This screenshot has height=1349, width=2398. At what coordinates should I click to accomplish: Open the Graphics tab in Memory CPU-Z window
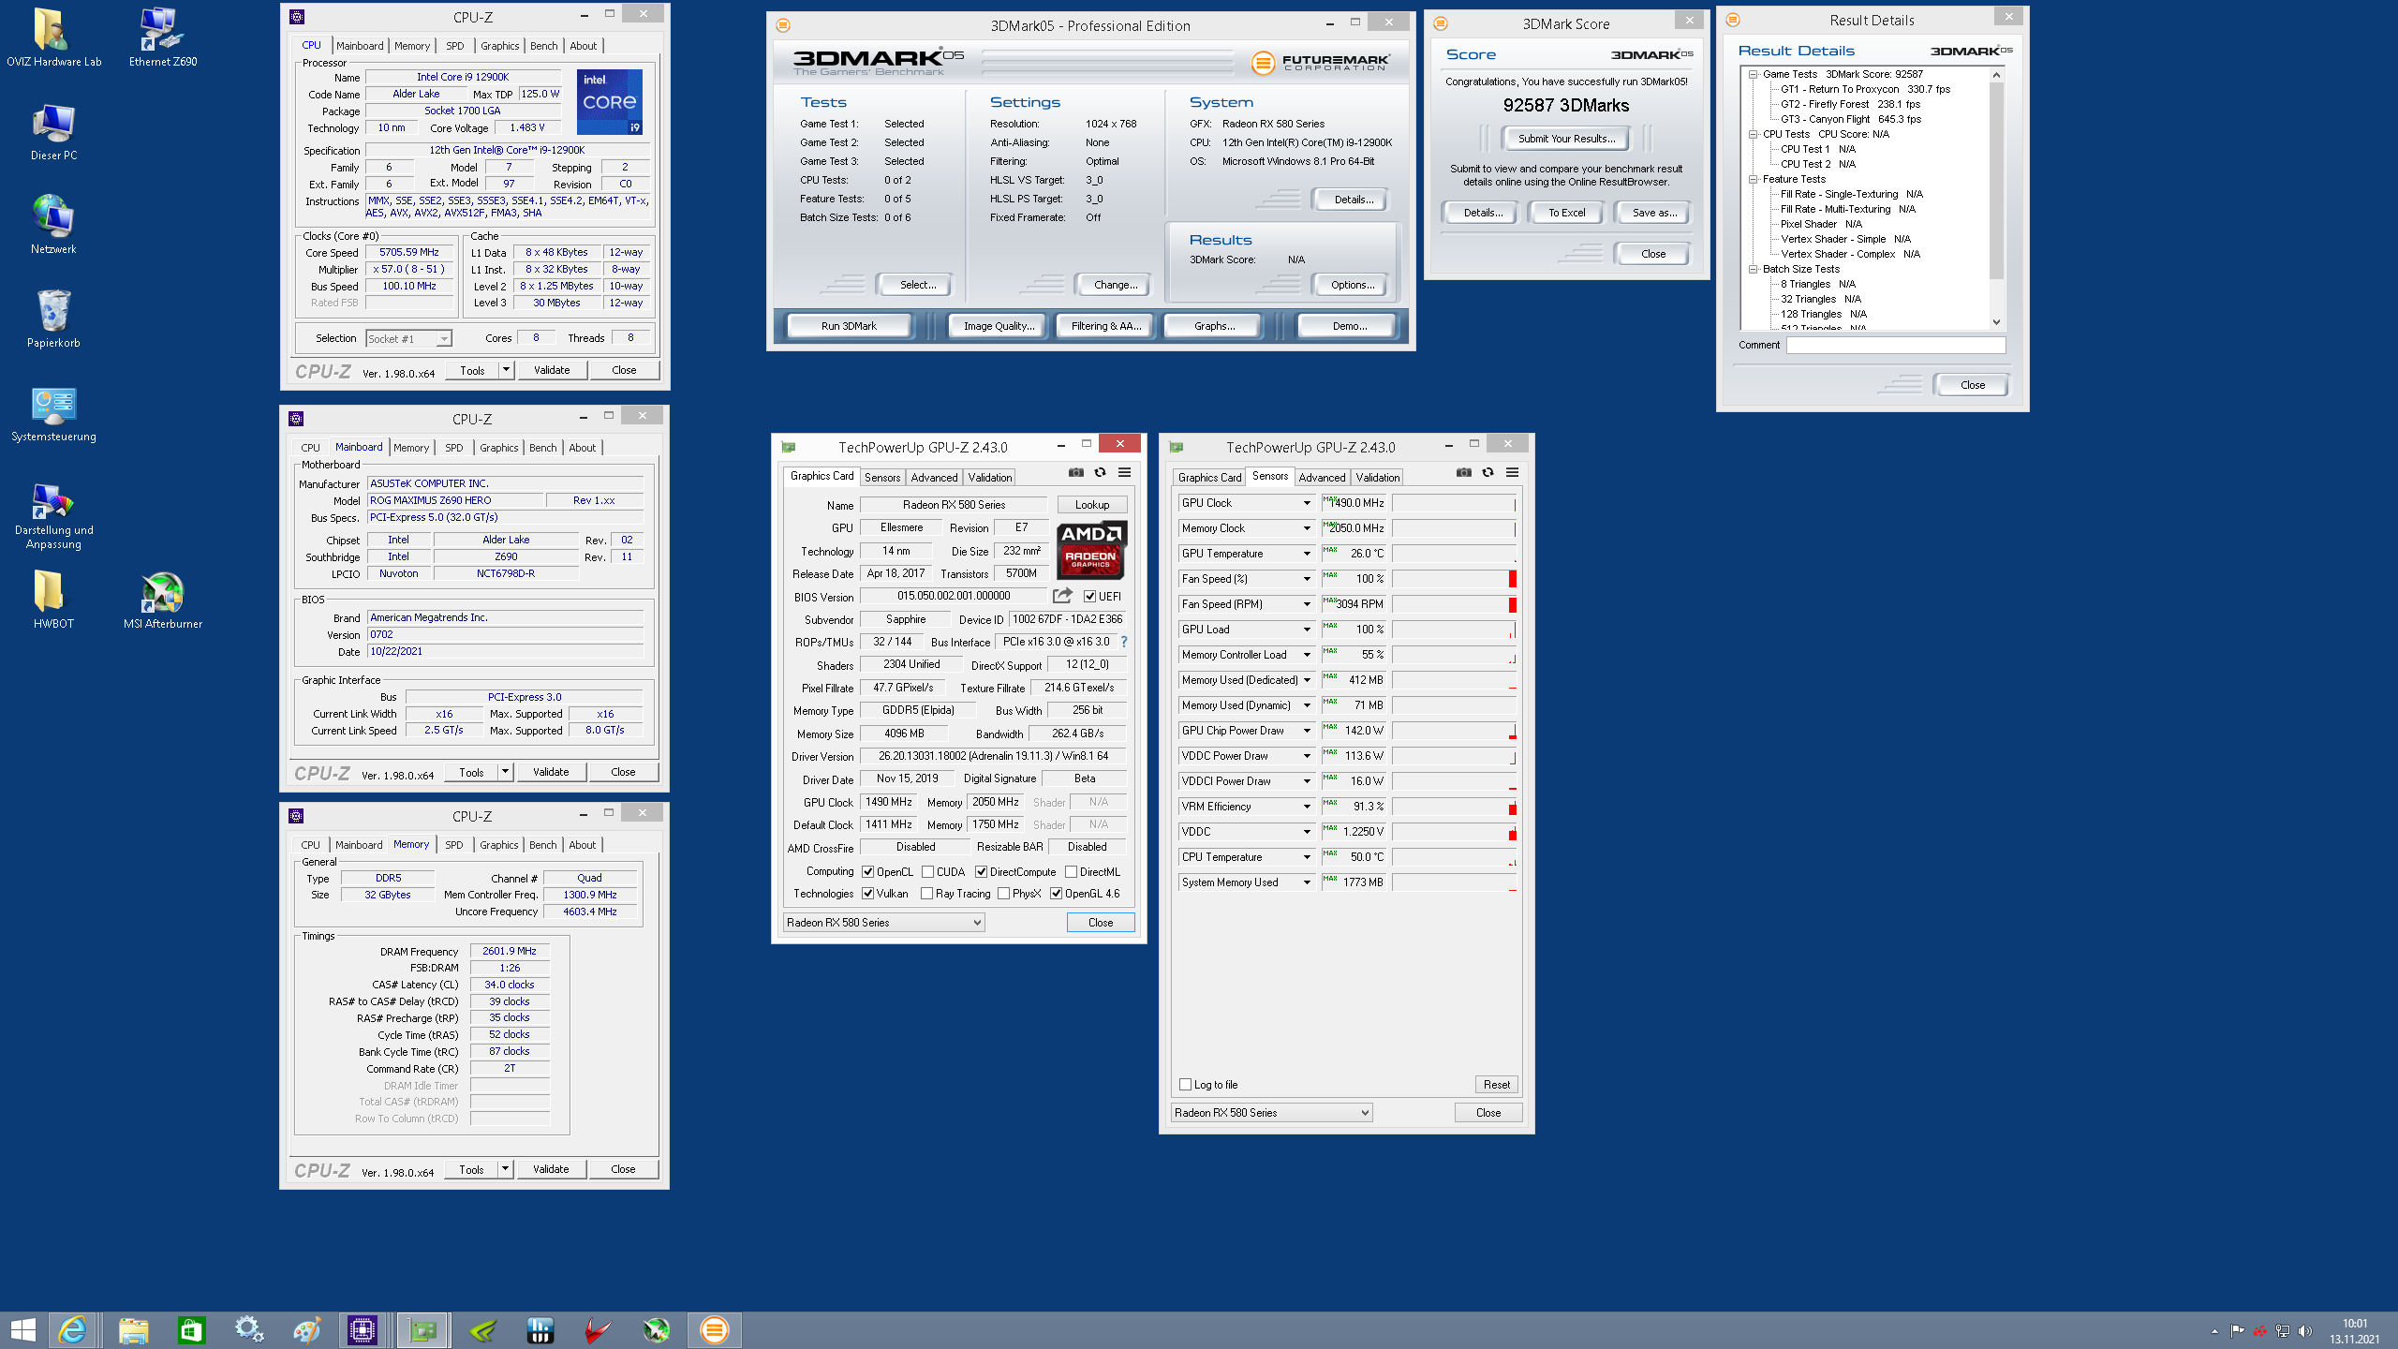coord(498,845)
